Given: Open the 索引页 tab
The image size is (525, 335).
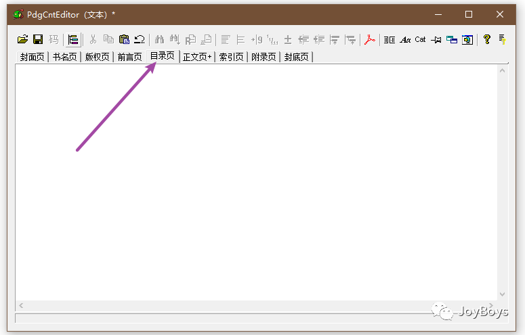Looking at the screenshot, I should click(x=231, y=57).
